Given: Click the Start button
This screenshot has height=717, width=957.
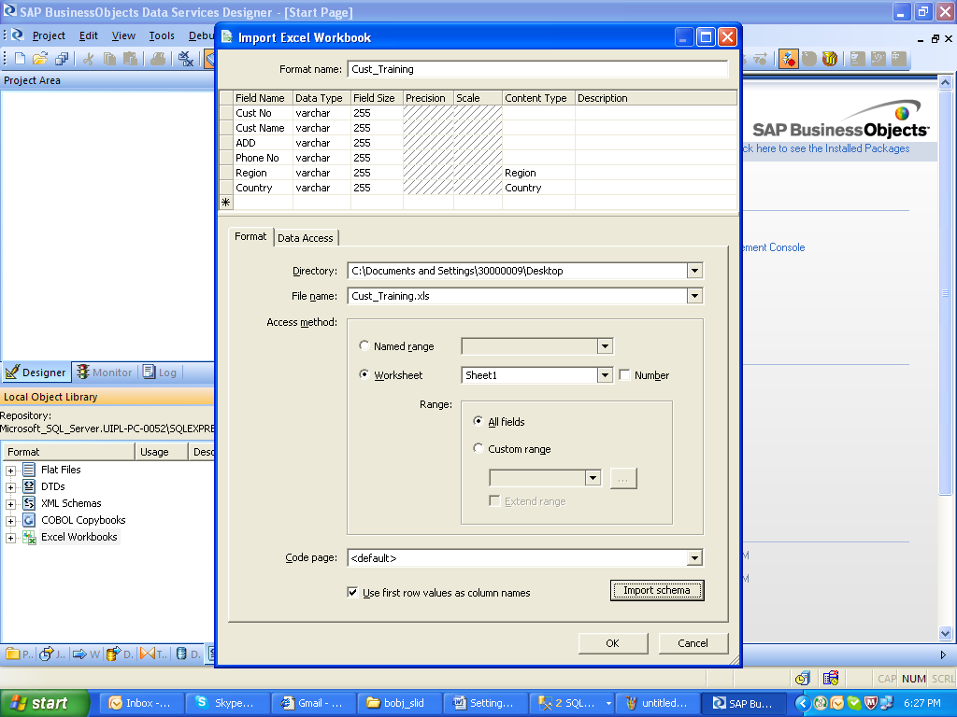Looking at the screenshot, I should [x=43, y=703].
